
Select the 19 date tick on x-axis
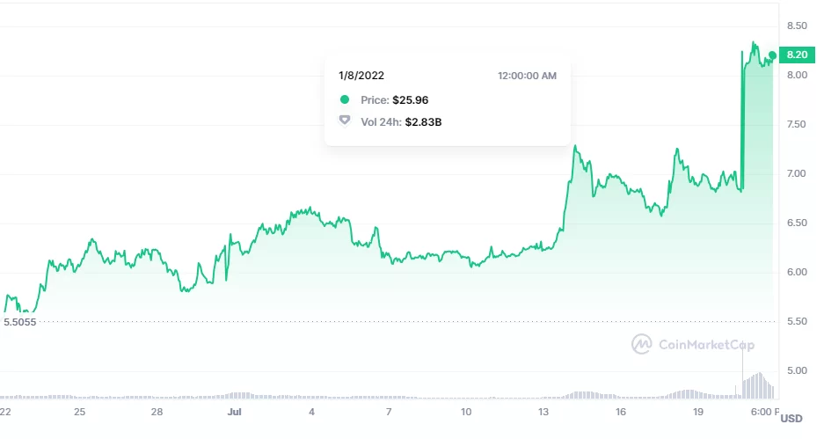[697, 412]
